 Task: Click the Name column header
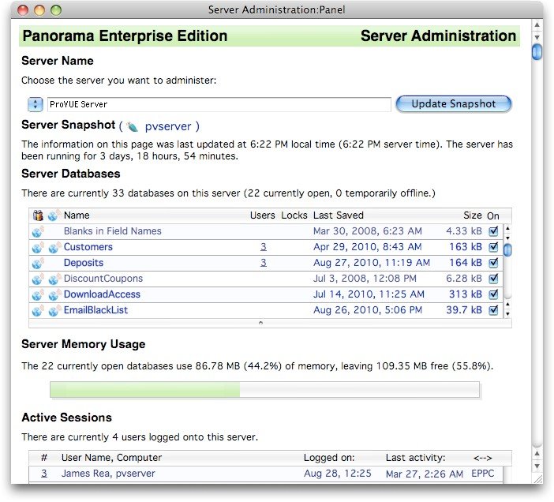77,215
